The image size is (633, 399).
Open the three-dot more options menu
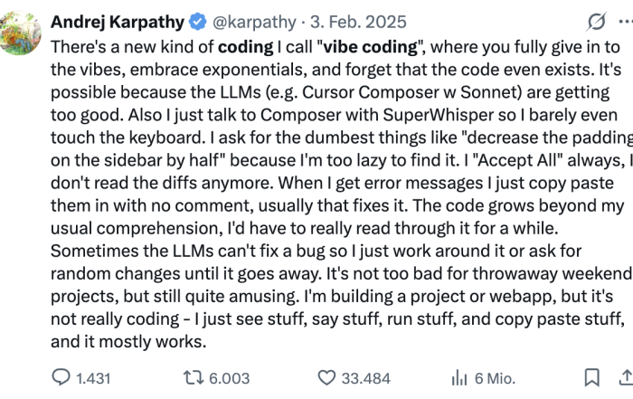click(627, 21)
